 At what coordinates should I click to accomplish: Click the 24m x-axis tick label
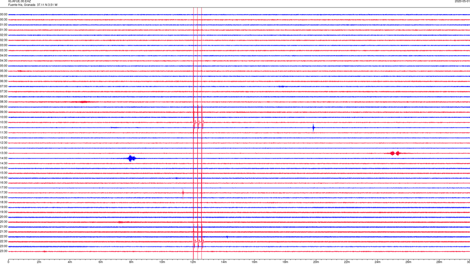pyautogui.click(x=377, y=262)
